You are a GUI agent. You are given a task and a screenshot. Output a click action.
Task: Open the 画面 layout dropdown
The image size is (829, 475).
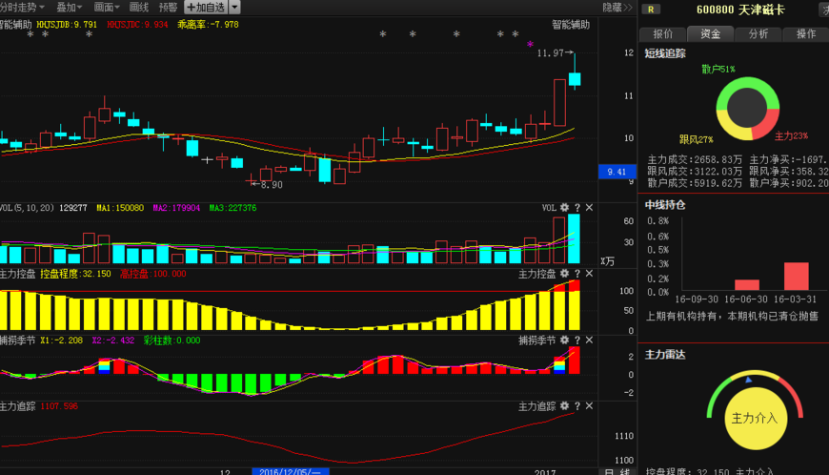pos(107,8)
